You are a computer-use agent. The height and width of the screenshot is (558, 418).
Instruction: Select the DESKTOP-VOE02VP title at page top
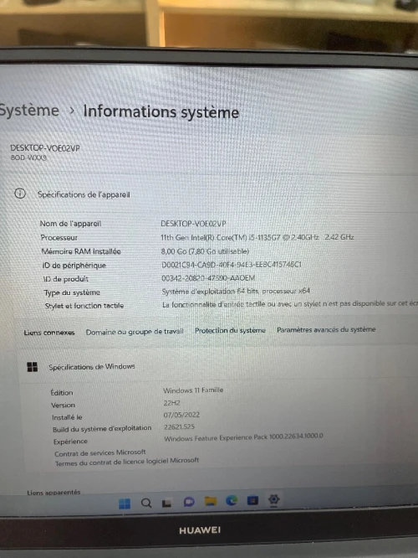45,148
